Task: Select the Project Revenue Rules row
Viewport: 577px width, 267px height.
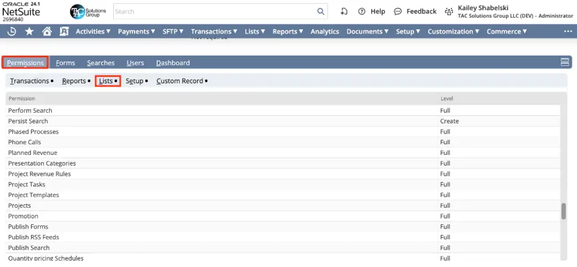Action: point(283,173)
